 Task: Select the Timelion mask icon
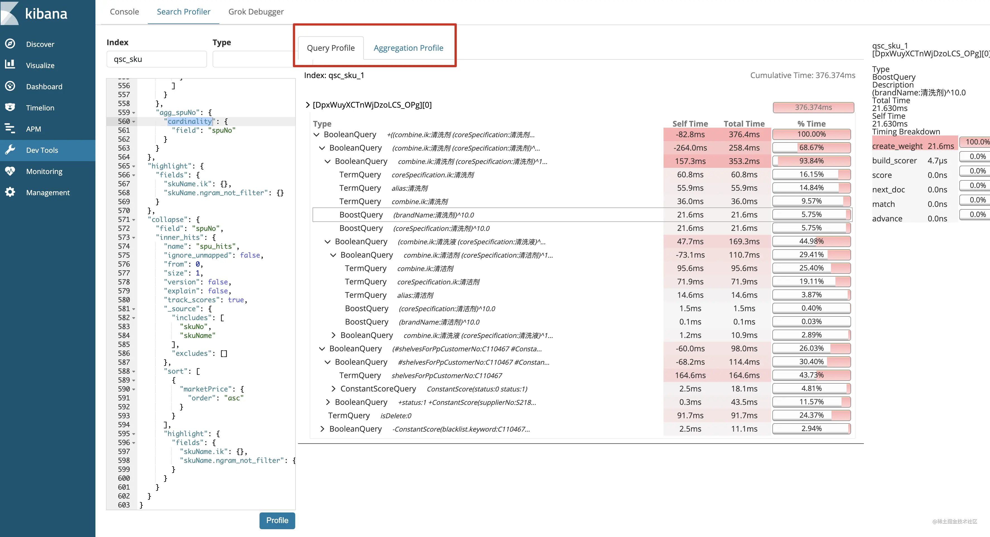click(10, 107)
